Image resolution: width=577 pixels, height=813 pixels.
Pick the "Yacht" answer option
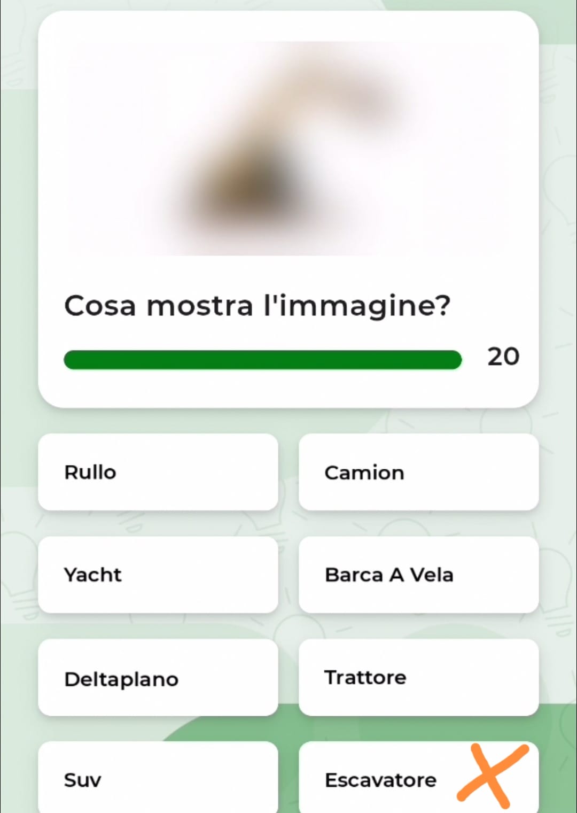tap(158, 575)
